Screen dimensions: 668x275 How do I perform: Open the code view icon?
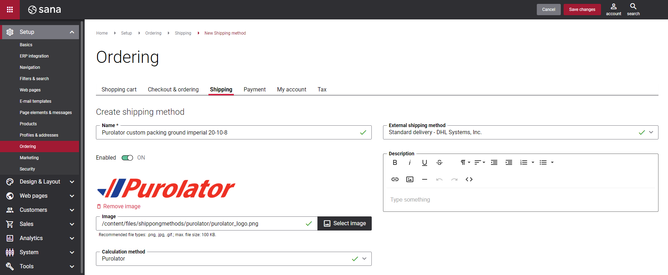[469, 179]
